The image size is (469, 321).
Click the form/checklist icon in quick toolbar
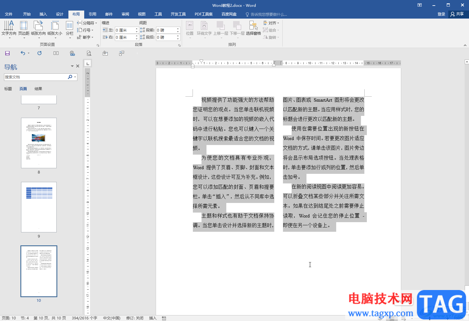pos(122,53)
